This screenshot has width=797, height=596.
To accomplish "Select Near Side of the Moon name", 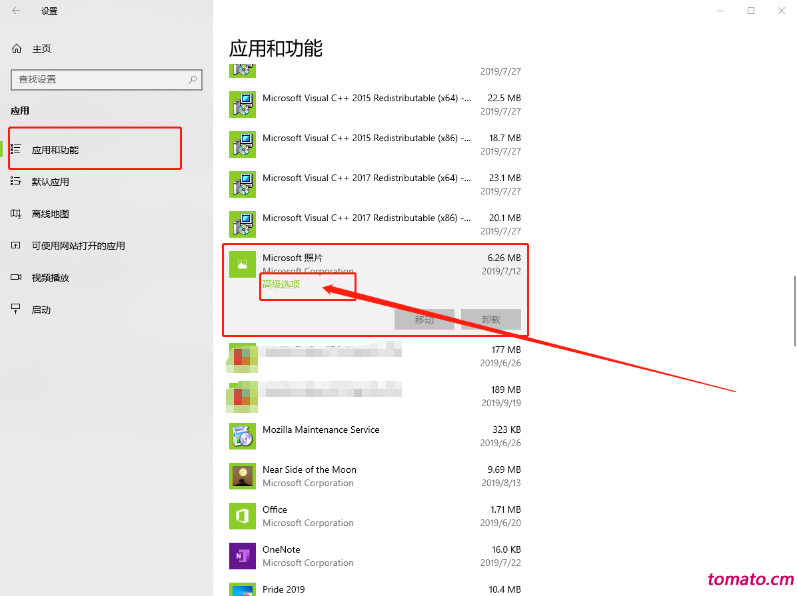I will 309,469.
